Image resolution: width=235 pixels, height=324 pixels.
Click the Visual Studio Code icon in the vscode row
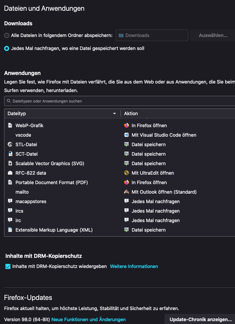[127, 135]
